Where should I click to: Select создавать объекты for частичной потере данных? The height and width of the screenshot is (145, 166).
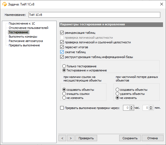[x=117, y=90]
